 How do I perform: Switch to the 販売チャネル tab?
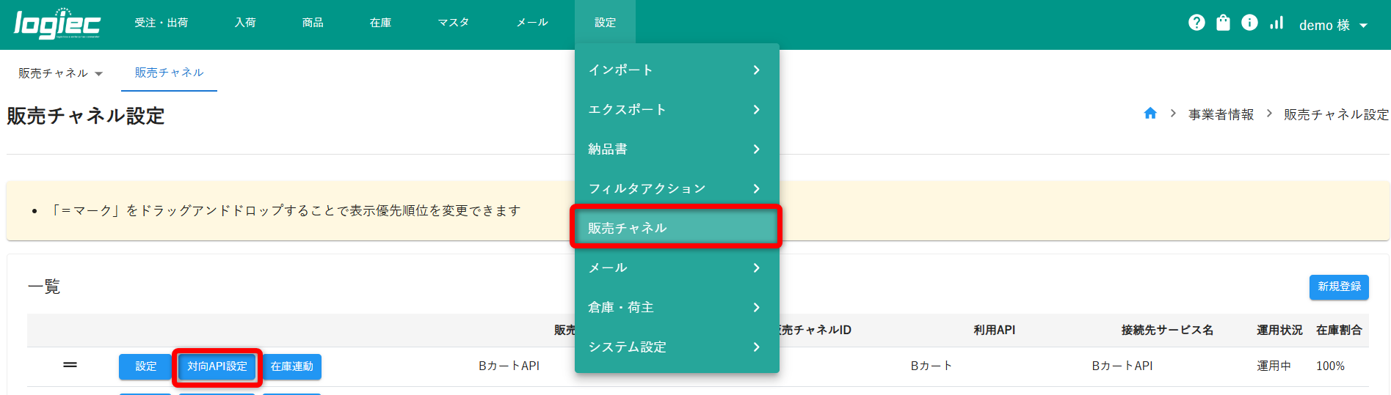[x=169, y=73]
